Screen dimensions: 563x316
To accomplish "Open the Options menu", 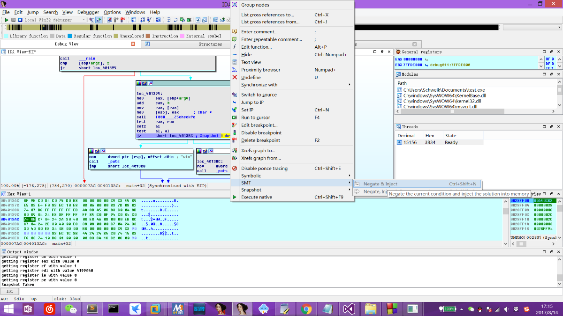I will tap(112, 12).
